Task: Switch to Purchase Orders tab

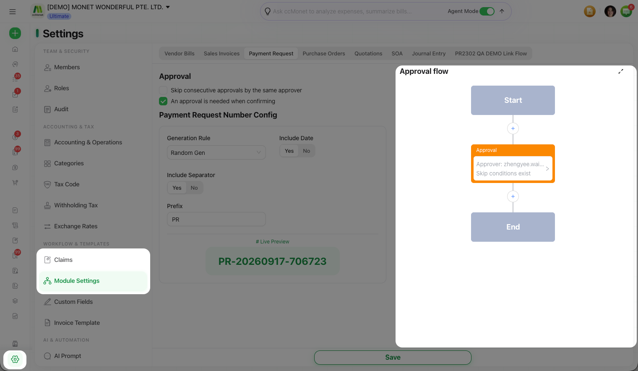Action: click(x=324, y=54)
